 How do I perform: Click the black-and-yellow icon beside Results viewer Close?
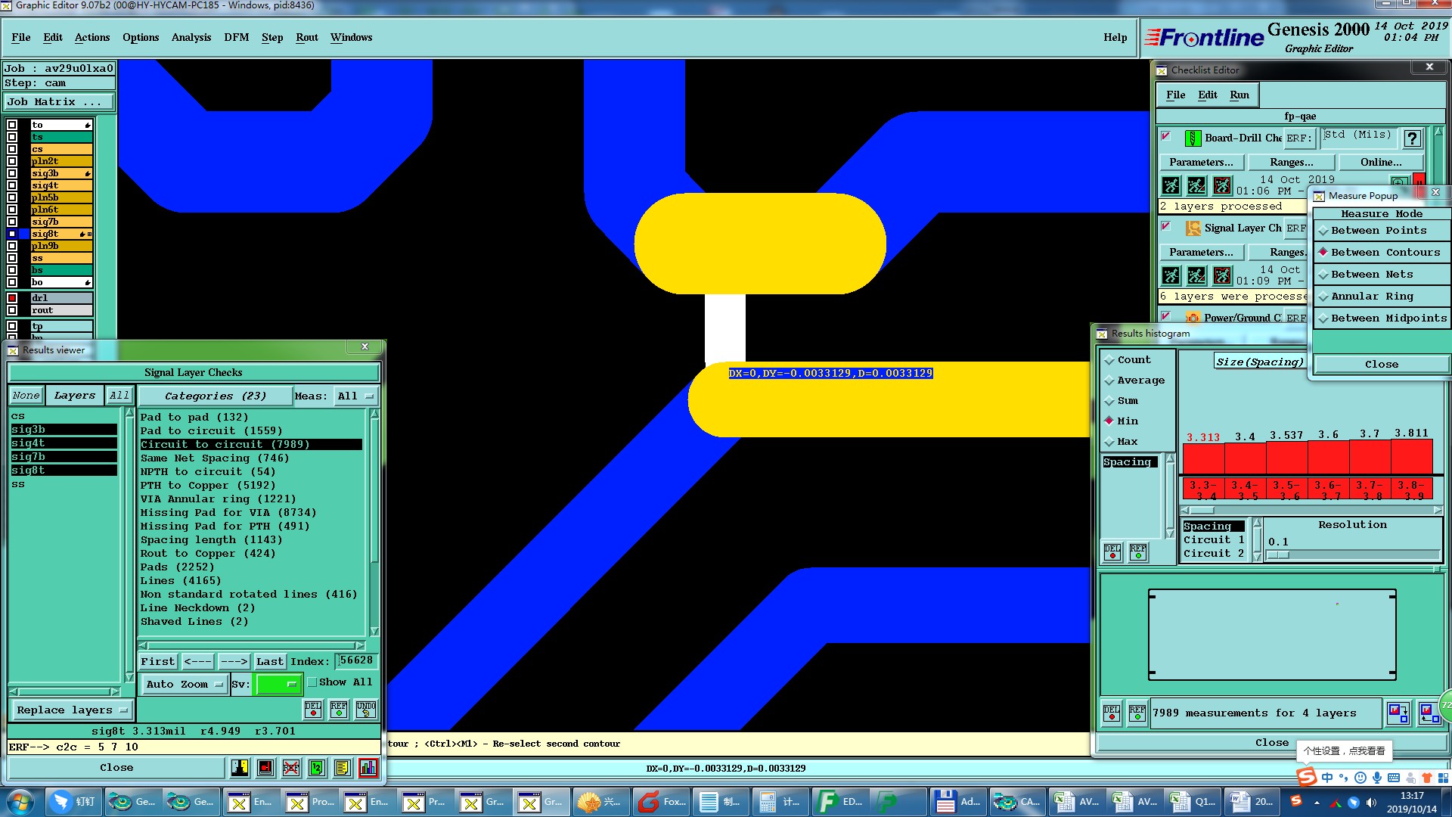point(240,768)
